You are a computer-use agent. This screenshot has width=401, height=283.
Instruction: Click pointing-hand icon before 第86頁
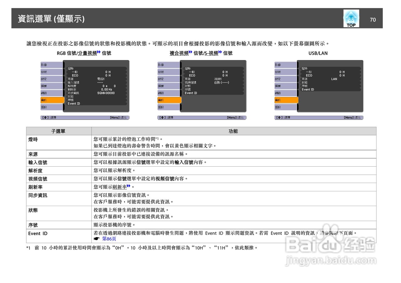pyautogui.click(x=97, y=239)
